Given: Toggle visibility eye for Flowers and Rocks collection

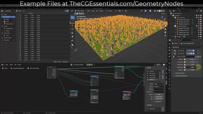Looking at the screenshot, I should click(199, 26).
